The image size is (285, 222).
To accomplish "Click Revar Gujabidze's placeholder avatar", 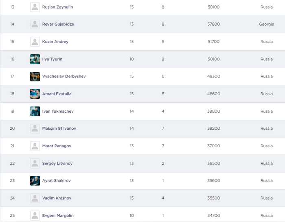I will (x=35, y=24).
